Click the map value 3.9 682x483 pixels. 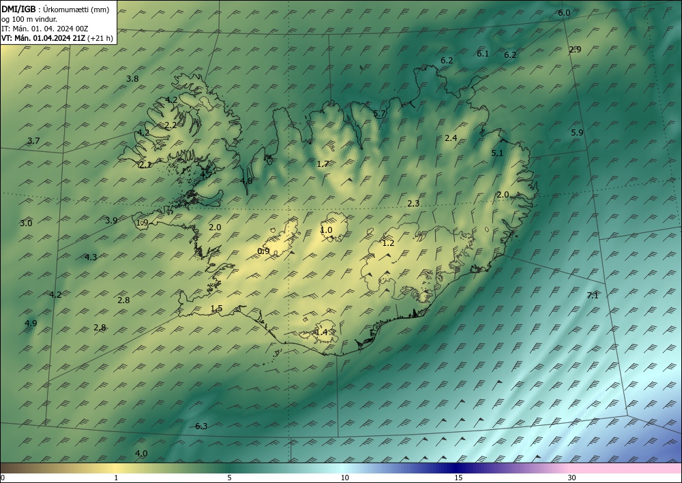(x=111, y=220)
